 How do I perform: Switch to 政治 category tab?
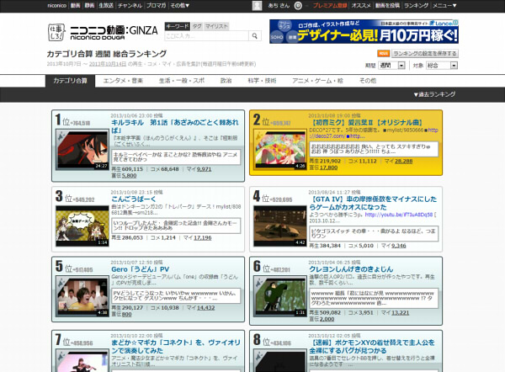coord(226,81)
